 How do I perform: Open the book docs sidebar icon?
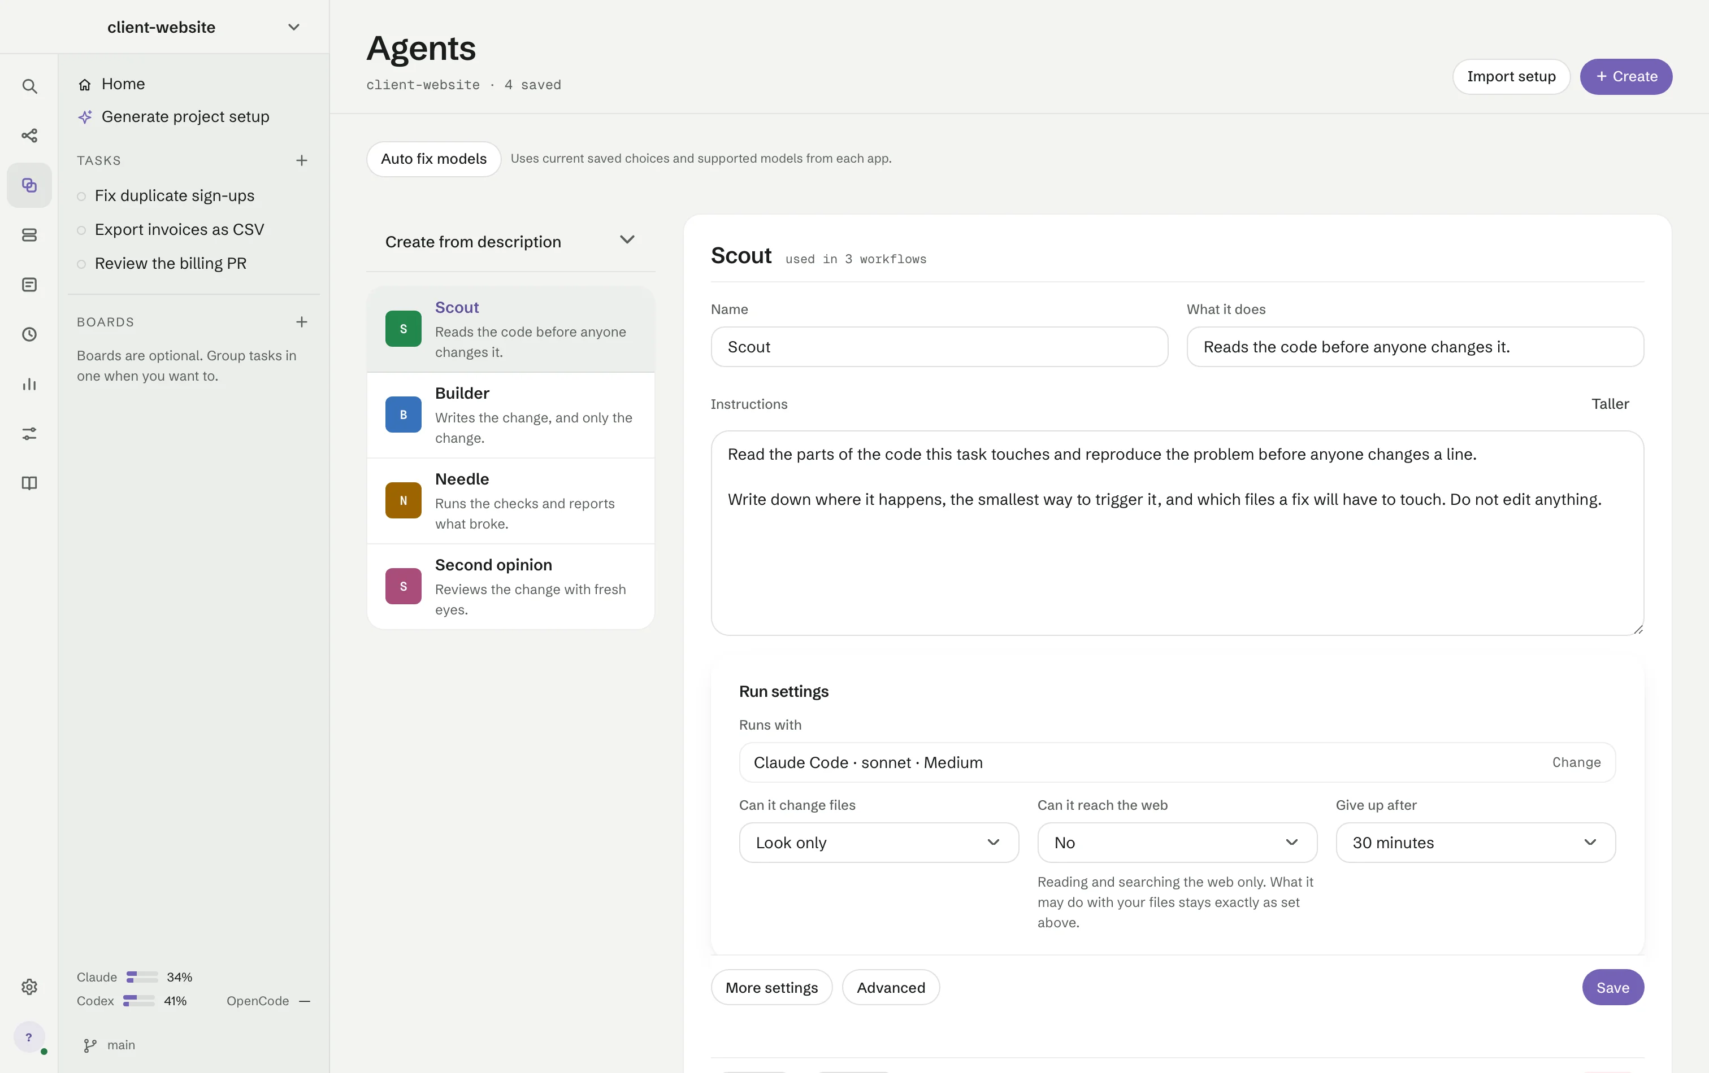click(x=29, y=483)
